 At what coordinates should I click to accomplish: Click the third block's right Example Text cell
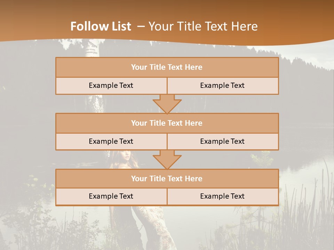(223, 197)
